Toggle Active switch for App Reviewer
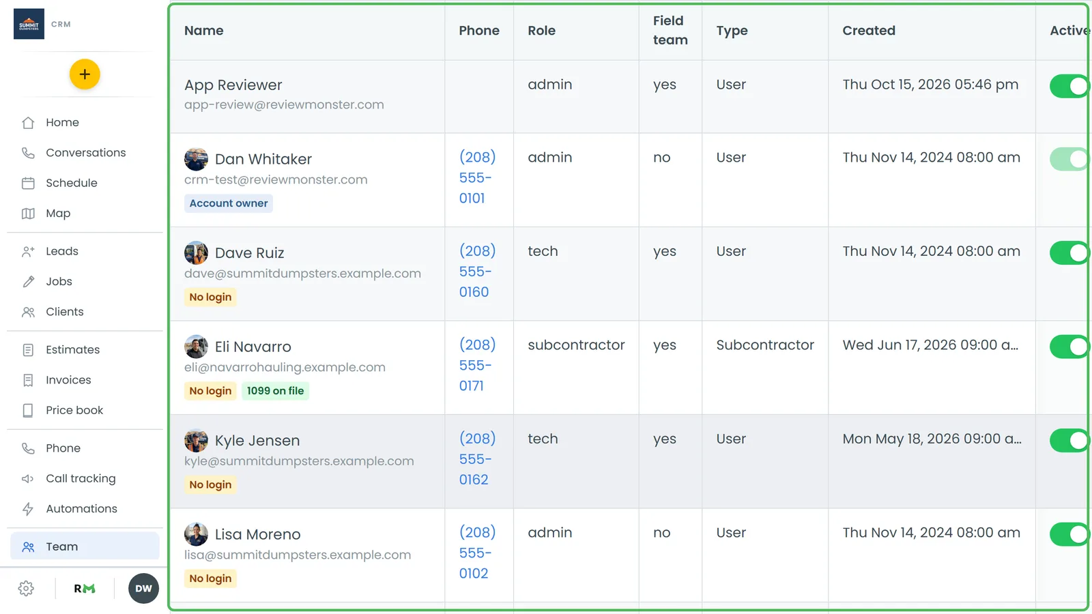This screenshot has width=1092, height=614. pos(1069,86)
